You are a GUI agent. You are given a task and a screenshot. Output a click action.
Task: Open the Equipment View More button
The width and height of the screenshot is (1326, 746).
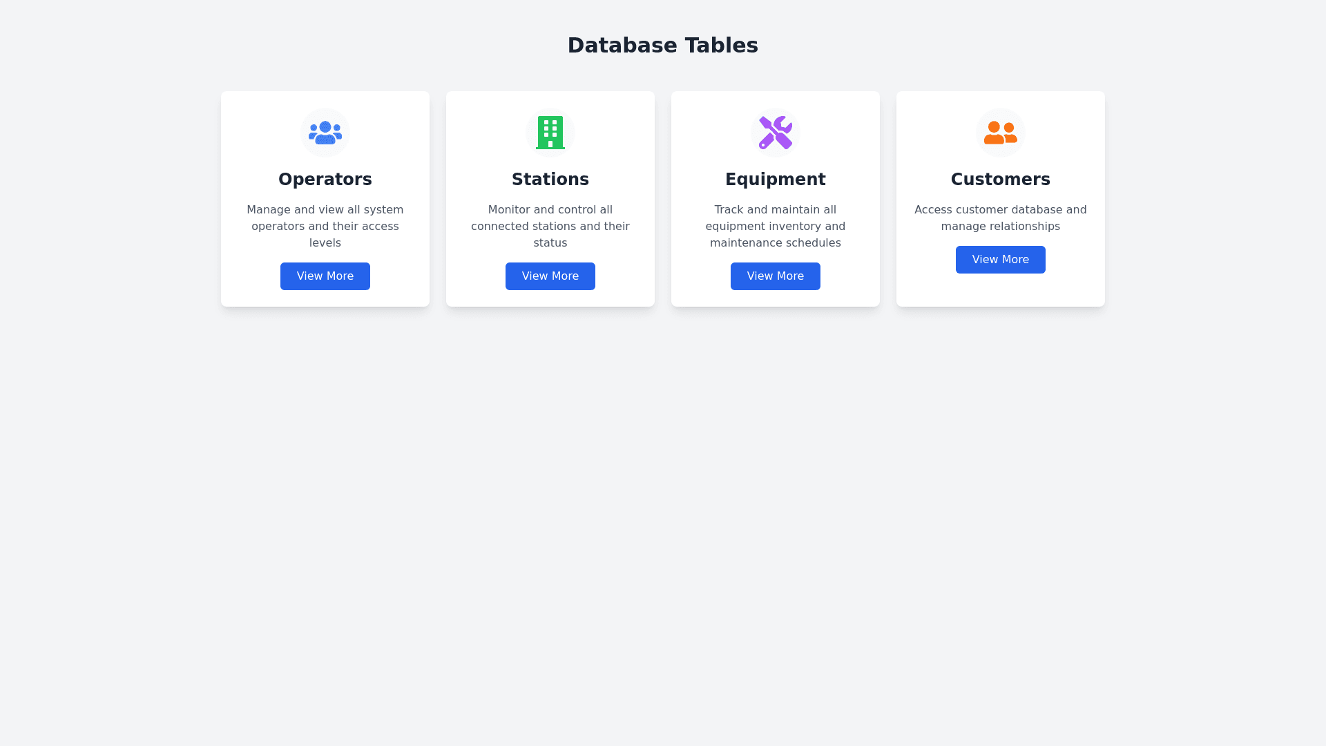[776, 276]
